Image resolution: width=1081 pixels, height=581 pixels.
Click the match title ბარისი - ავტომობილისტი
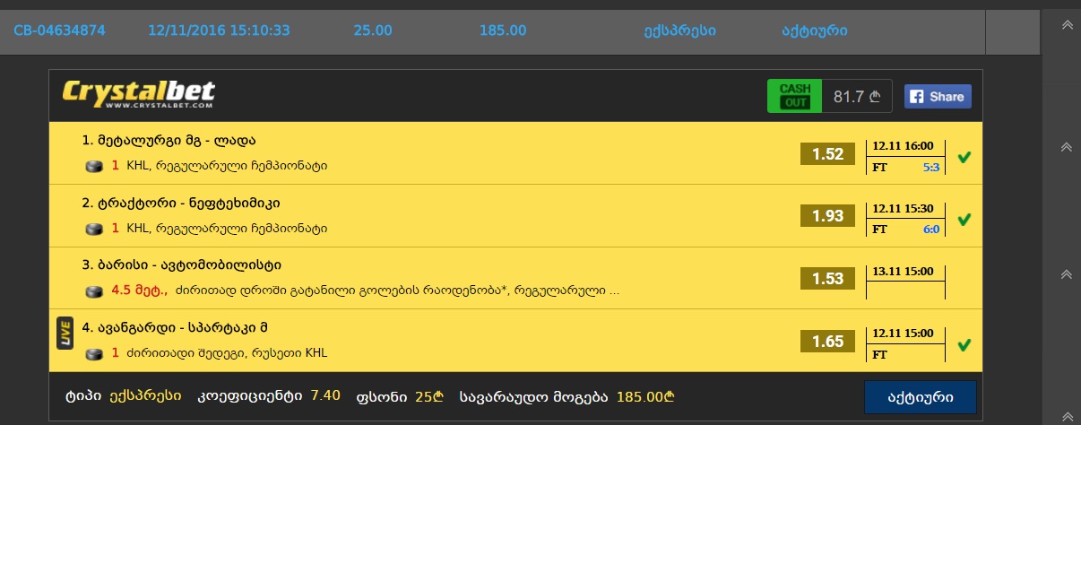[x=182, y=265]
